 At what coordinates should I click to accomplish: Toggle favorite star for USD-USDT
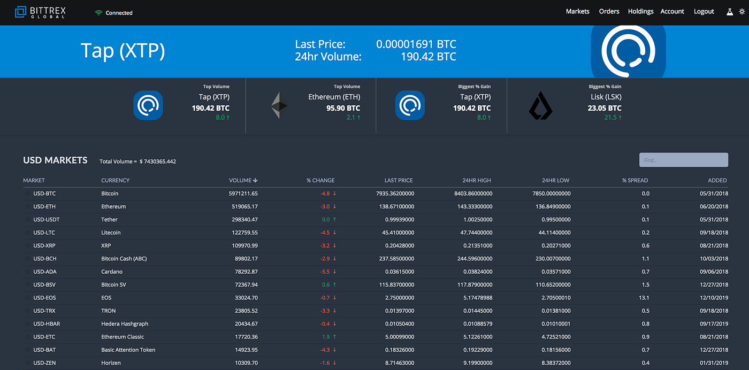tap(27, 220)
